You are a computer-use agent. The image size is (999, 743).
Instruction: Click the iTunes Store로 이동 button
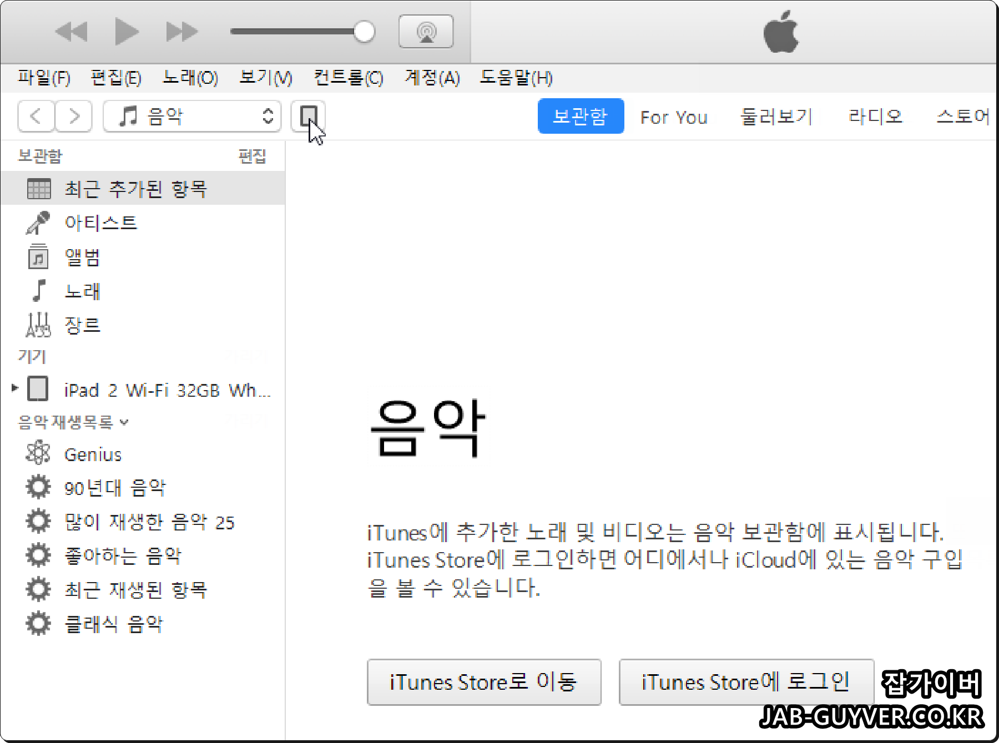(484, 682)
